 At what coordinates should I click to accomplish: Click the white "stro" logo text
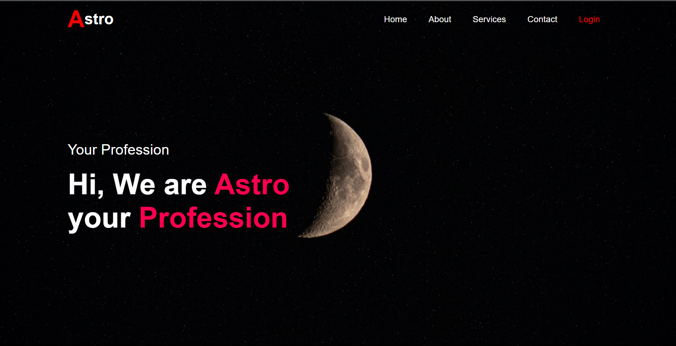tap(99, 20)
